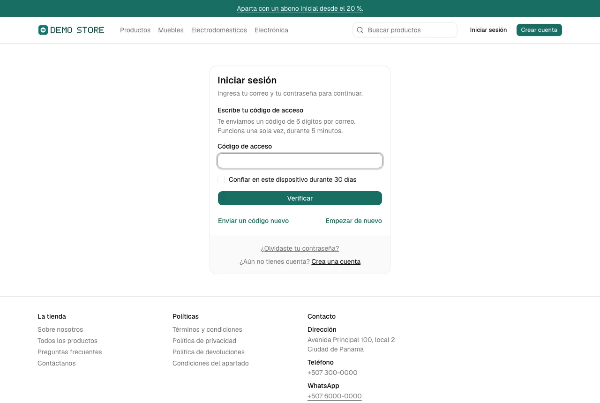Click Enviar un código nuevo
The width and height of the screenshot is (600, 403).
tap(253, 221)
